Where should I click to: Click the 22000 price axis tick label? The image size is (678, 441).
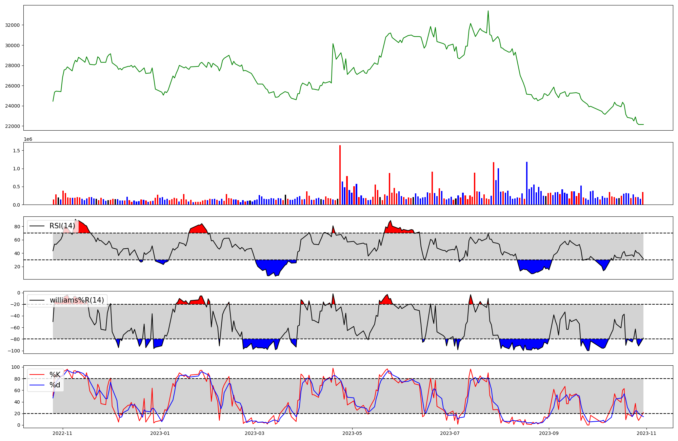click(13, 126)
